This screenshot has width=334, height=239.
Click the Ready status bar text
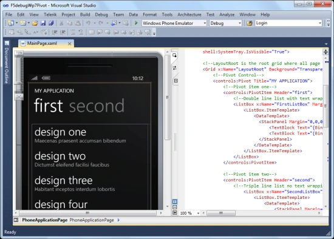10,232
